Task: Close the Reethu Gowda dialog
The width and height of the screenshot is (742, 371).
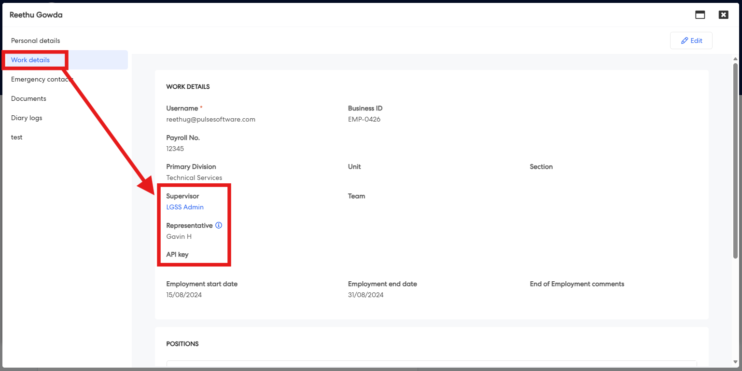Action: point(723,14)
